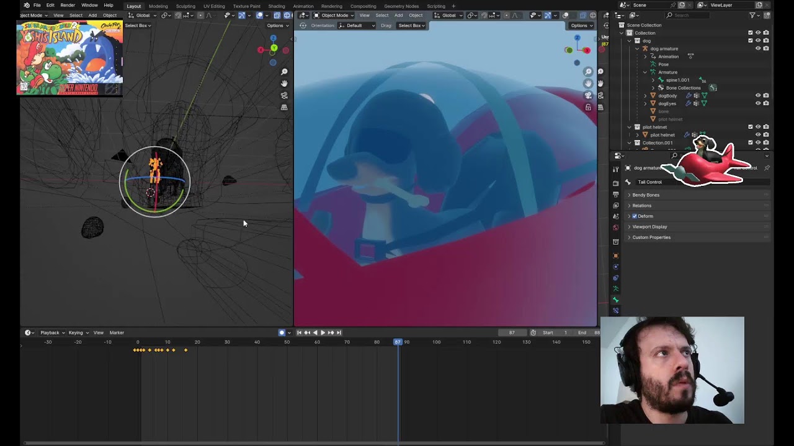Open the Render menu
Image resolution: width=794 pixels, height=446 pixels.
coord(68,5)
